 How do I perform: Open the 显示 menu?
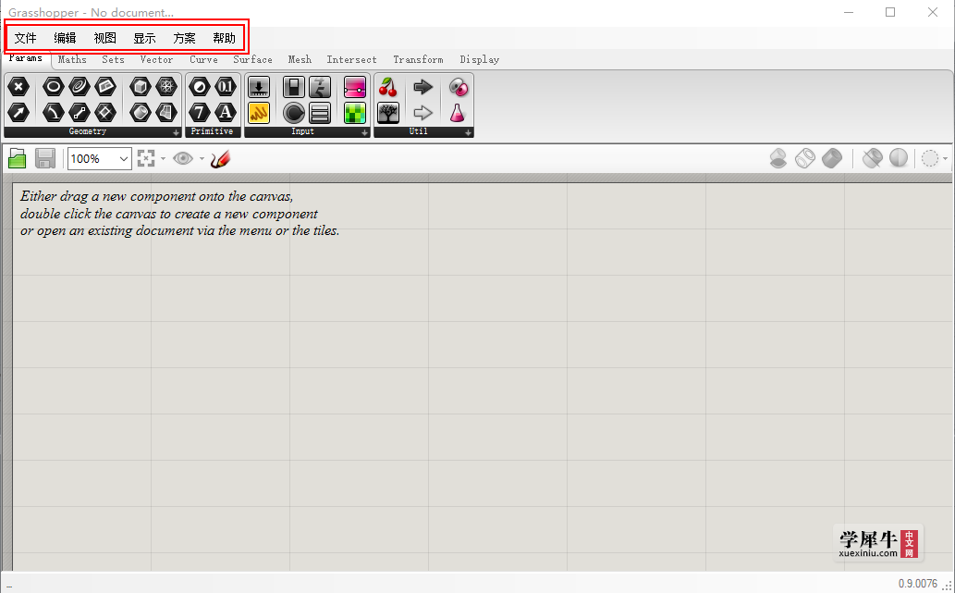pos(144,39)
